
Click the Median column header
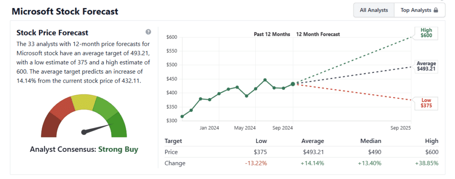click(x=371, y=141)
